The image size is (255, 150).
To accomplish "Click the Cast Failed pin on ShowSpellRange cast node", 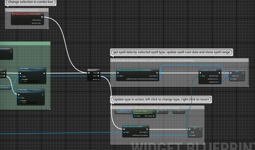I will (x=157, y=76).
